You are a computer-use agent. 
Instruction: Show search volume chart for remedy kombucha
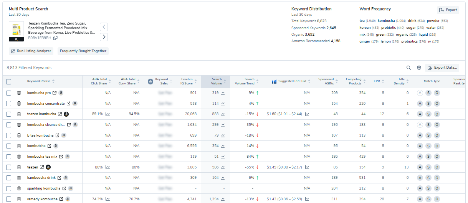pos(223,199)
